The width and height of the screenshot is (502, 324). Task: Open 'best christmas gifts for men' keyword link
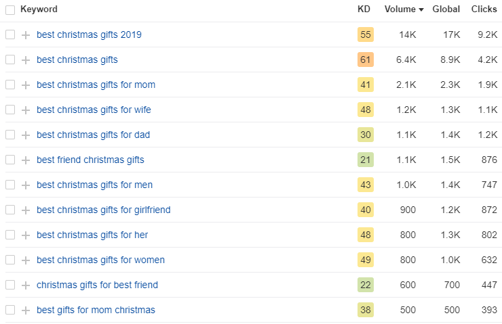tap(94, 185)
